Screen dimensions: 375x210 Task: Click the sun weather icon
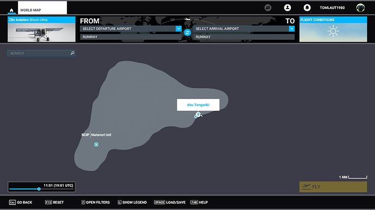[333, 31]
